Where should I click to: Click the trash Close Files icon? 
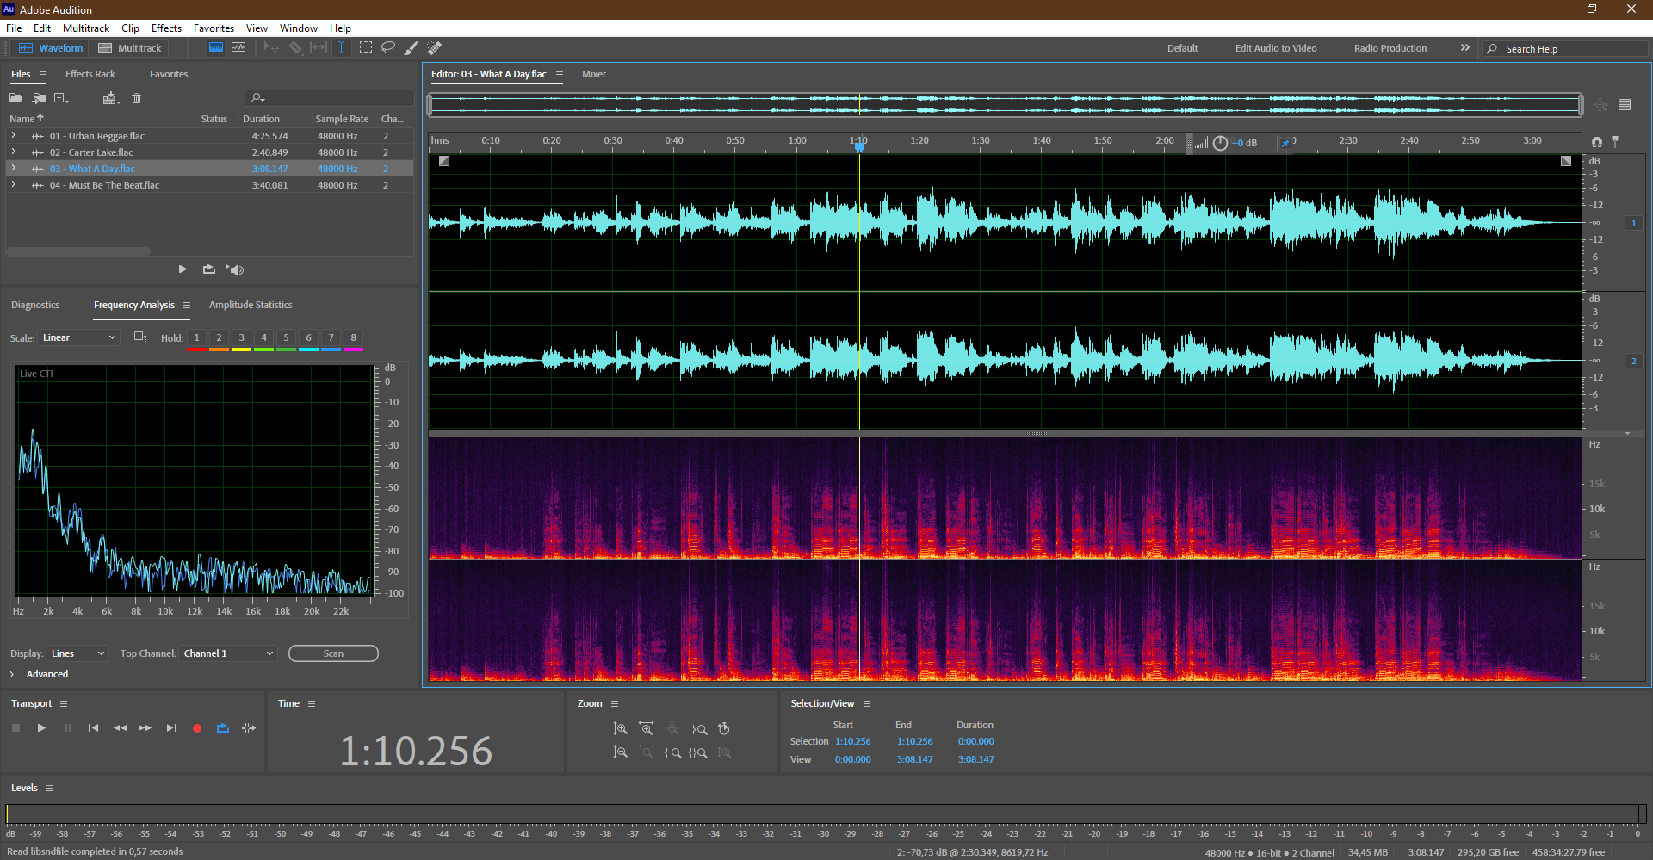point(136,98)
